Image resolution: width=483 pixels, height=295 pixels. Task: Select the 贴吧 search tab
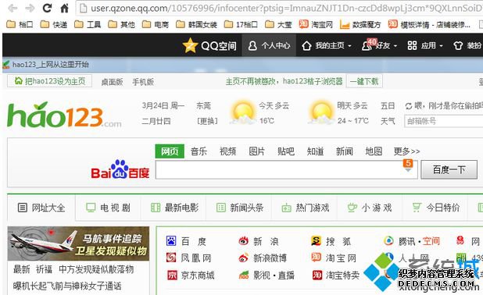[x=286, y=151]
